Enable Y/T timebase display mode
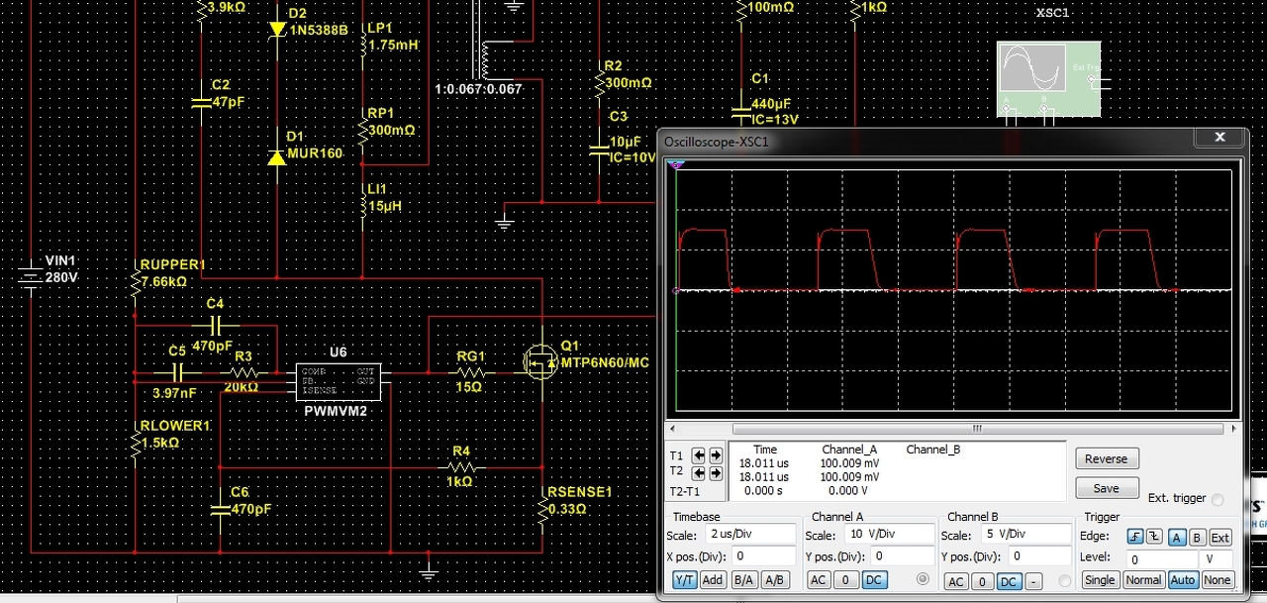 click(684, 580)
